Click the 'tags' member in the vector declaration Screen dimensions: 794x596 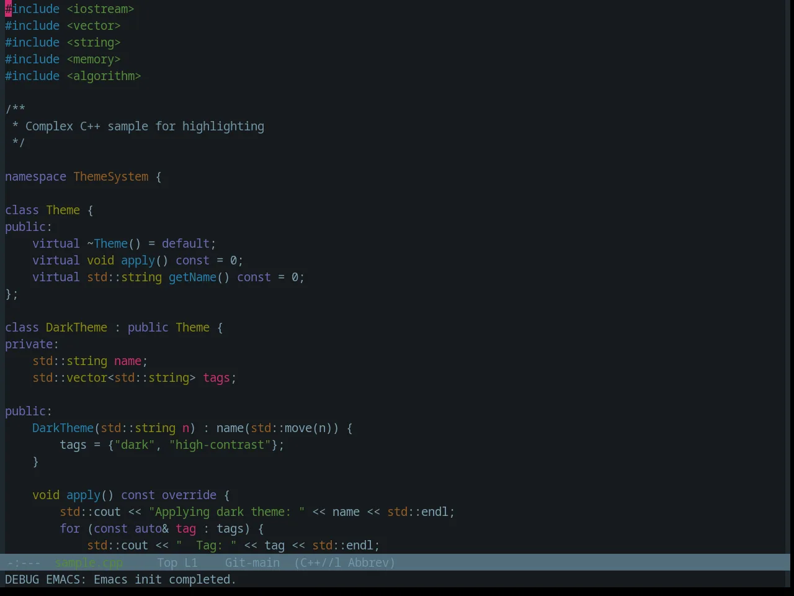(216, 378)
